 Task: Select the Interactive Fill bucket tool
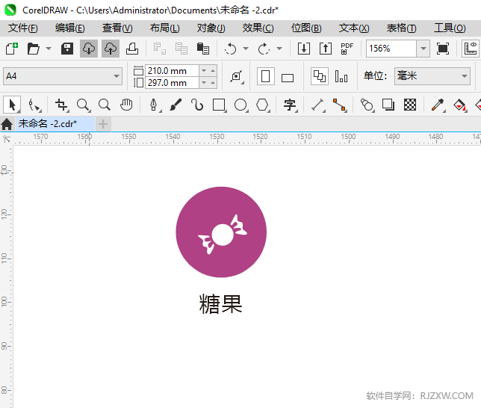(x=459, y=105)
